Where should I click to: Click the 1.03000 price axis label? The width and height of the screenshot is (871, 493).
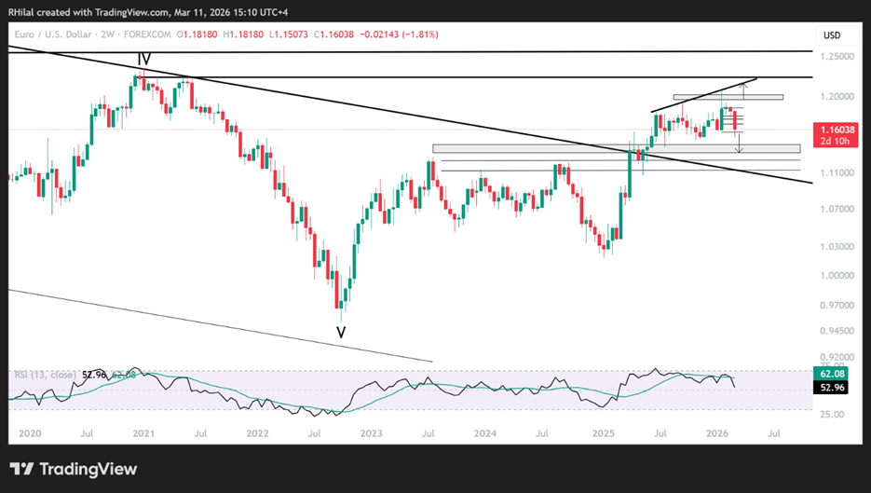click(x=837, y=247)
